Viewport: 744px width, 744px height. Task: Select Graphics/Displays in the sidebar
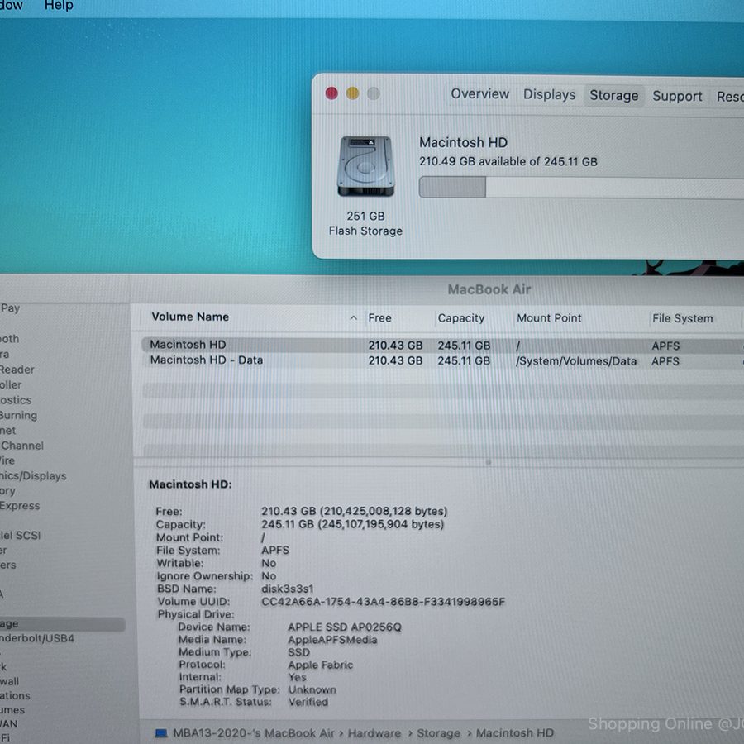[x=33, y=476]
